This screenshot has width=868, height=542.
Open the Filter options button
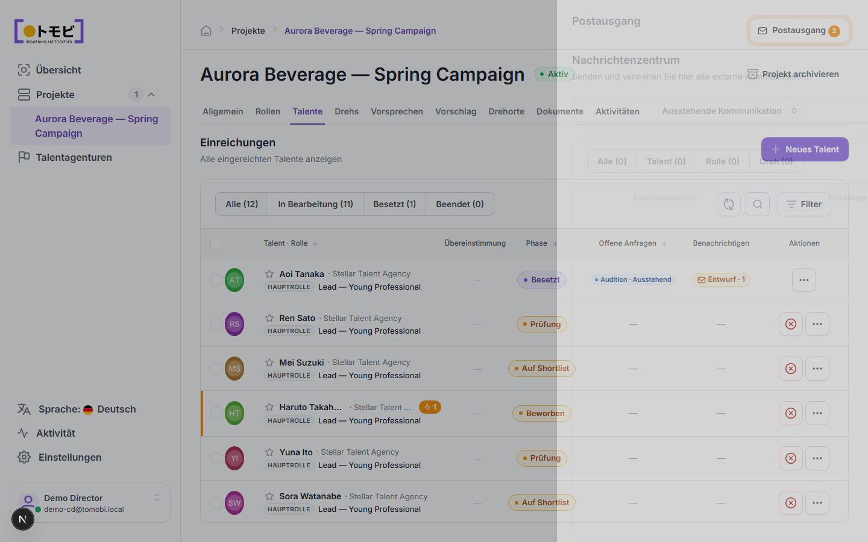pos(804,204)
